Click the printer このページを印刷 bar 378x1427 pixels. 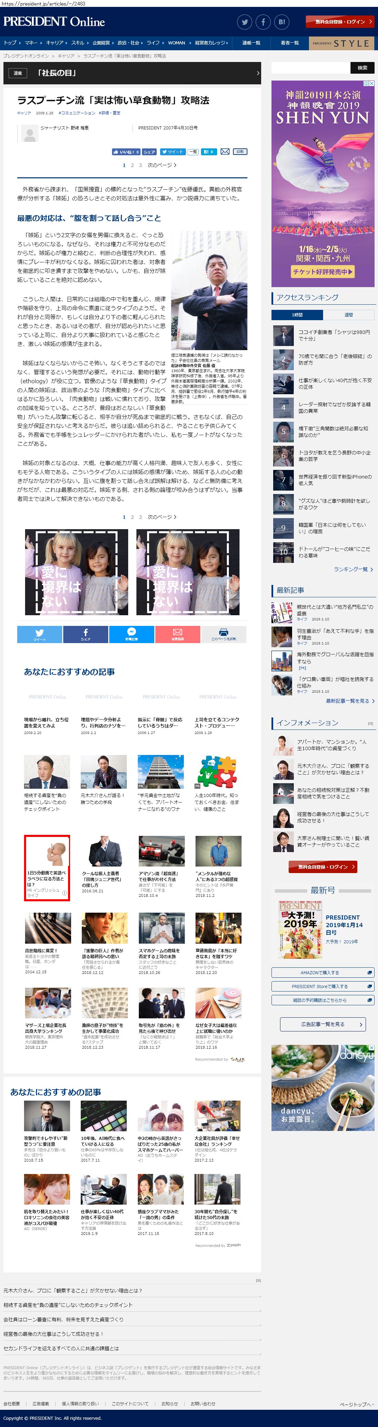tap(223, 634)
